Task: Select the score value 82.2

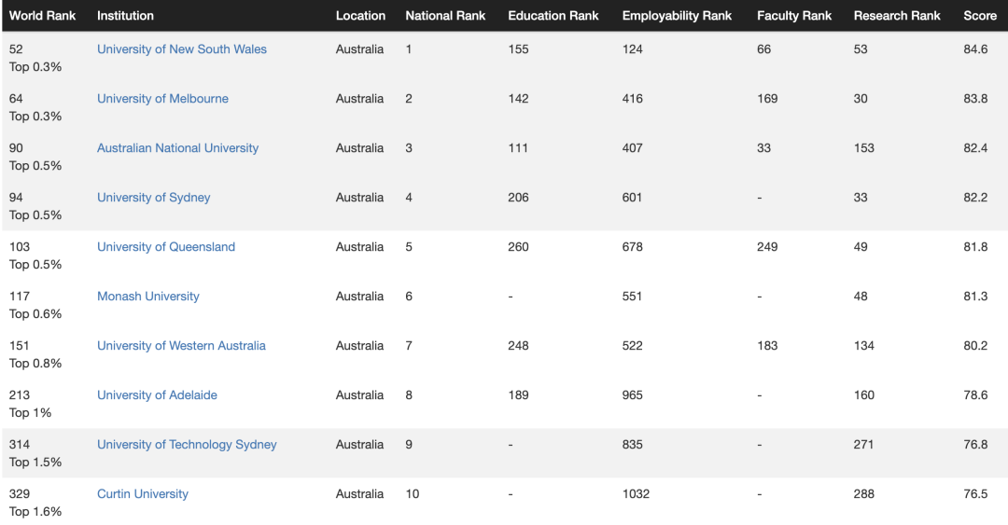Action: point(975,198)
